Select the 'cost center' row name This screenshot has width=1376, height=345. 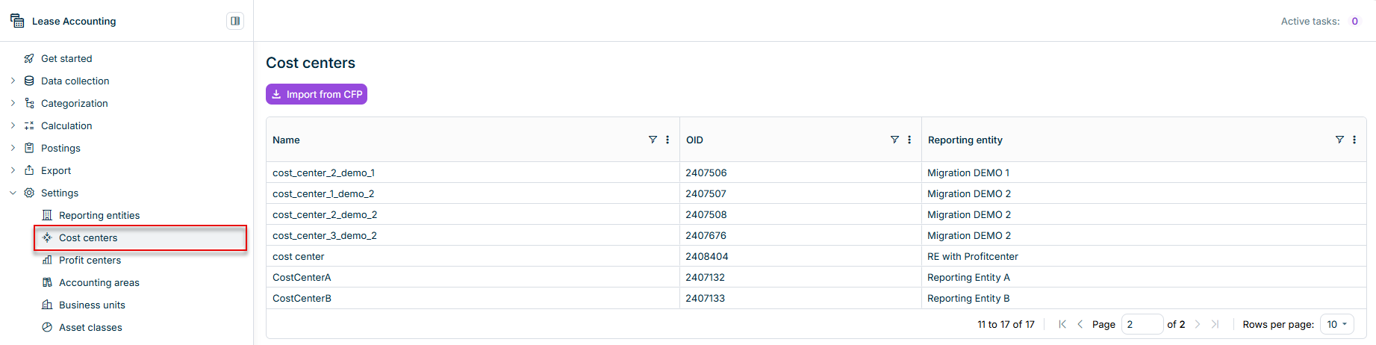(x=299, y=256)
